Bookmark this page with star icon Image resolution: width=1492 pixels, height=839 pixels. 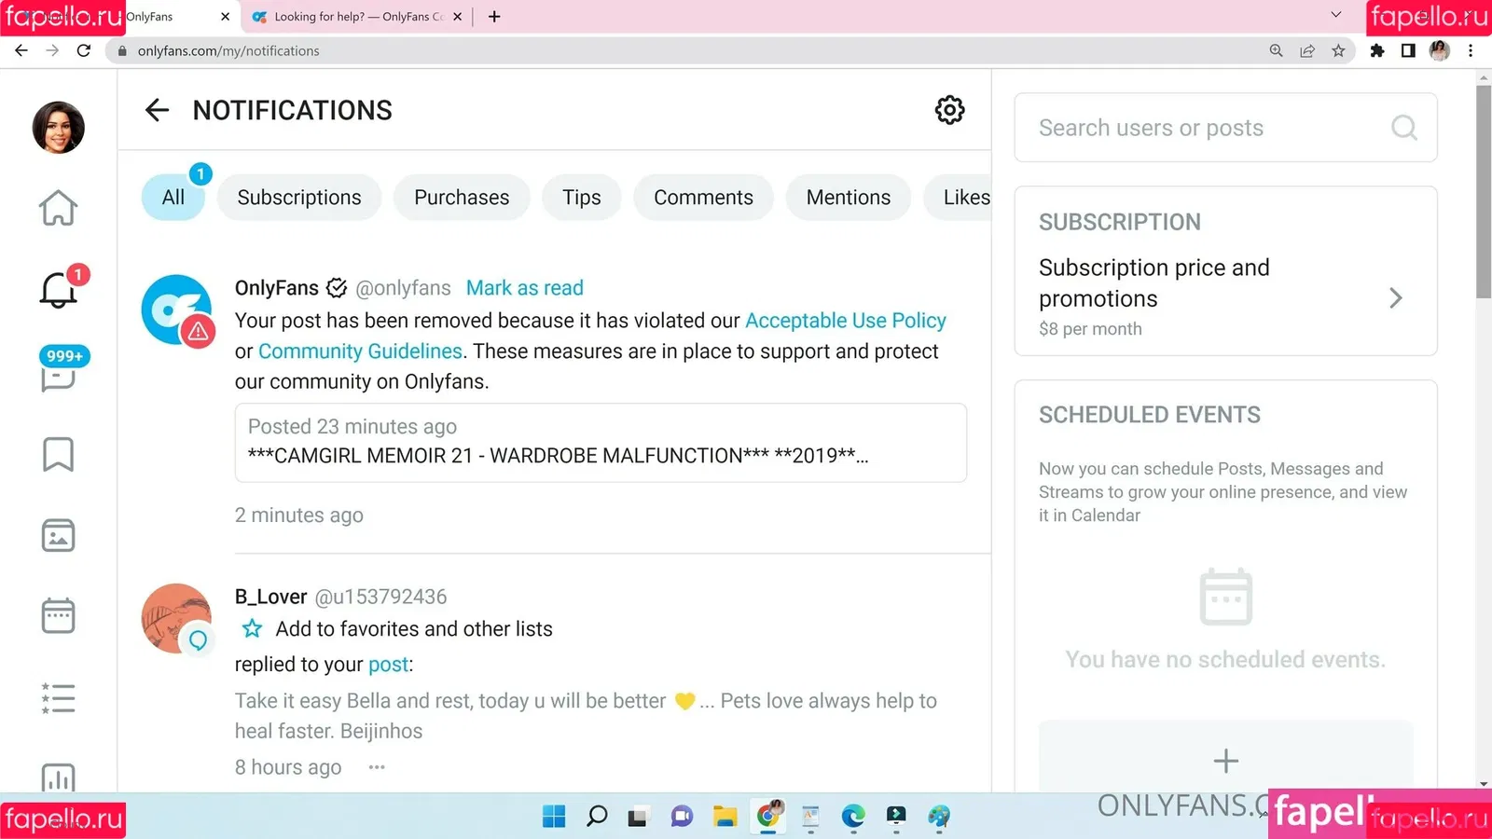coord(1338,50)
